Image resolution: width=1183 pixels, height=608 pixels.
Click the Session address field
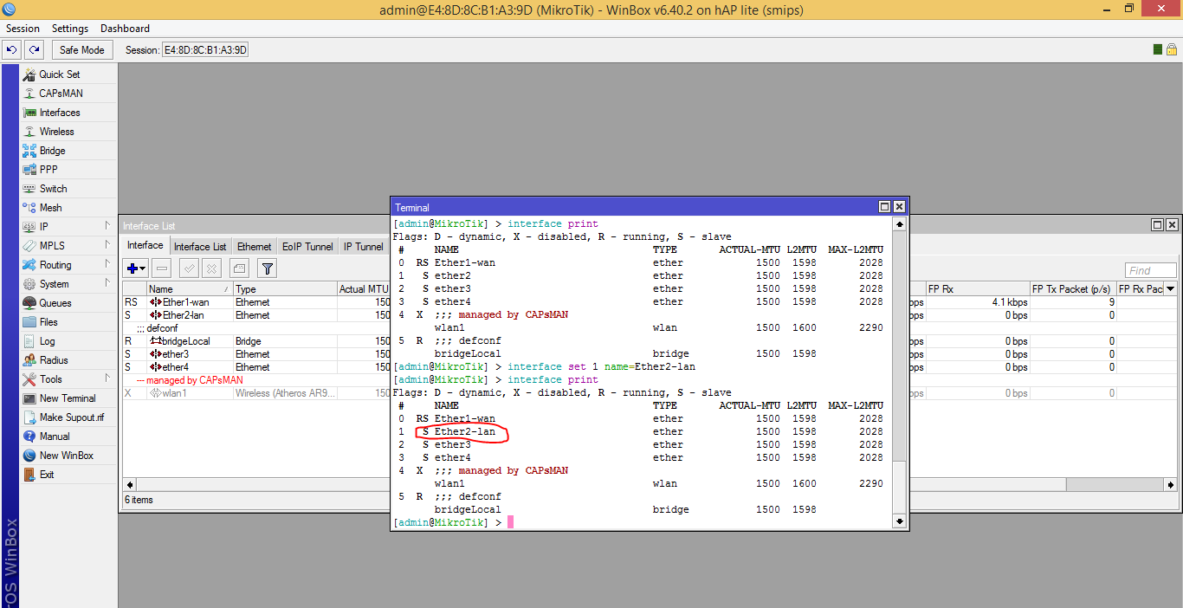pyautogui.click(x=206, y=50)
